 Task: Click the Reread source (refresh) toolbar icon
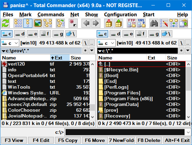pyautogui.click(x=5, y=23)
